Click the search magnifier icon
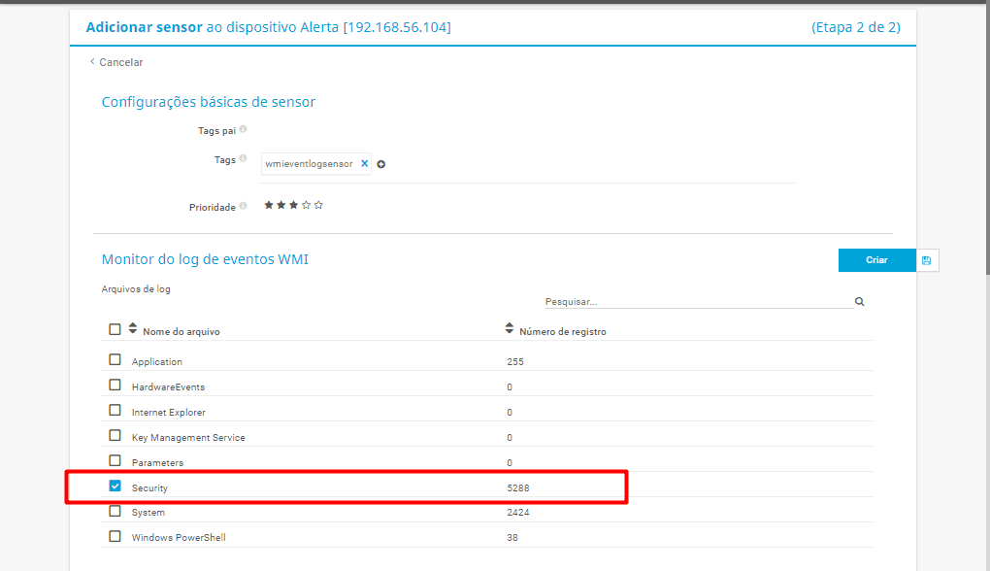This screenshot has width=990, height=571. point(859,302)
